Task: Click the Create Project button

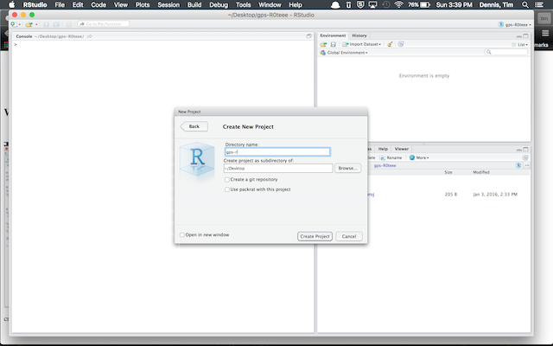Action: pos(315,236)
